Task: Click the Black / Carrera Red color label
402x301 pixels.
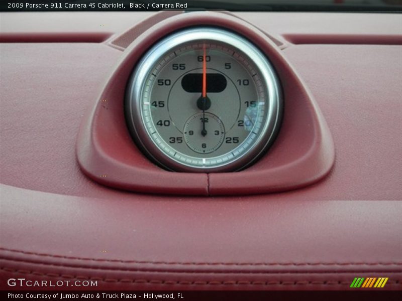Action: coord(158,6)
